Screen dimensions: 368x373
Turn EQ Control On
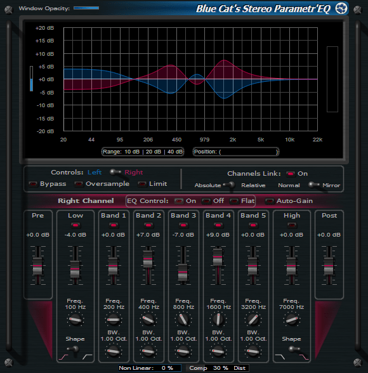pyautogui.click(x=179, y=201)
